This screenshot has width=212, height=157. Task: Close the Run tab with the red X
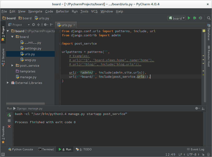coord(9,126)
